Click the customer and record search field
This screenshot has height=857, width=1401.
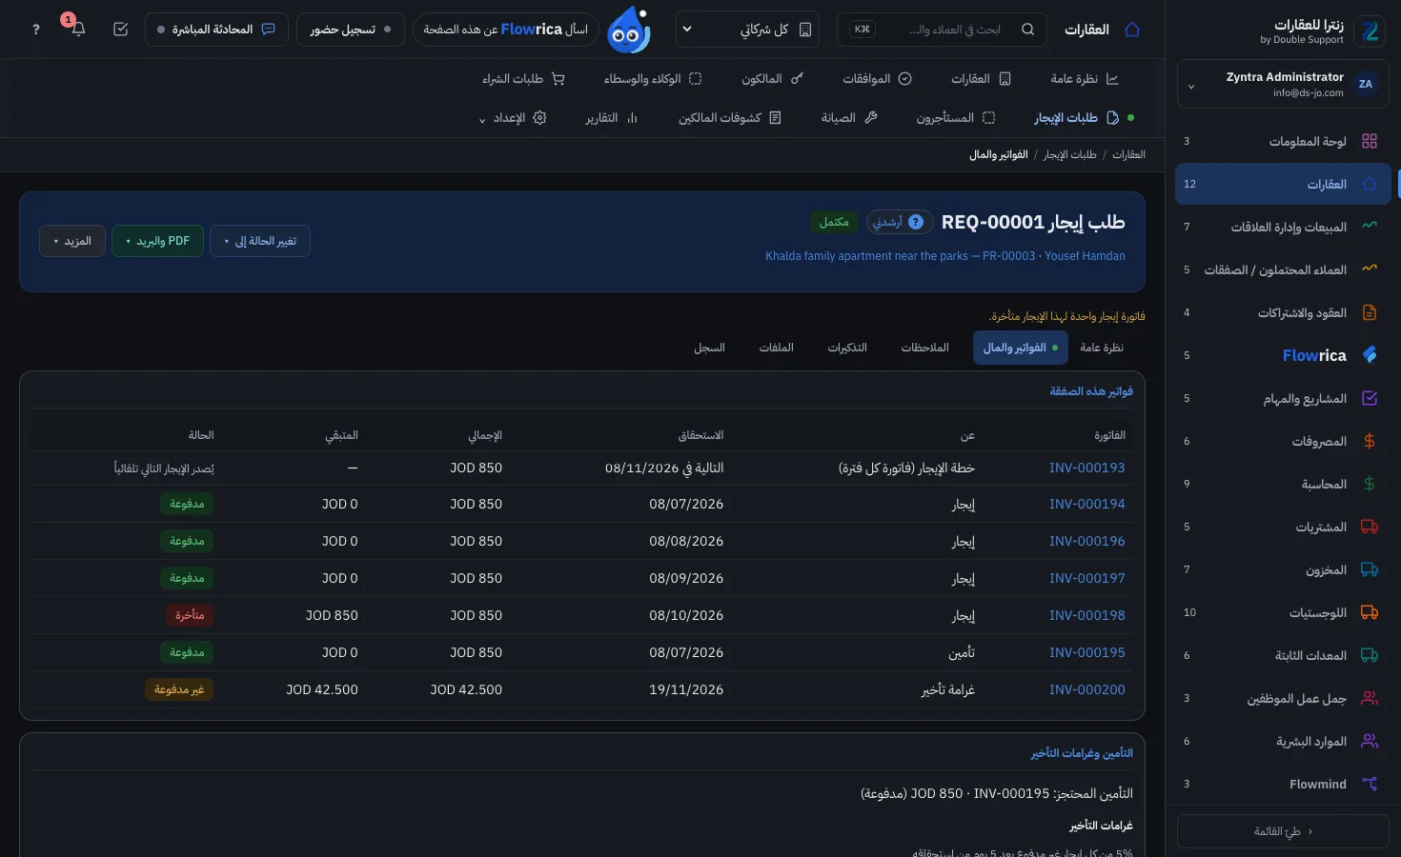pyautogui.click(x=942, y=30)
